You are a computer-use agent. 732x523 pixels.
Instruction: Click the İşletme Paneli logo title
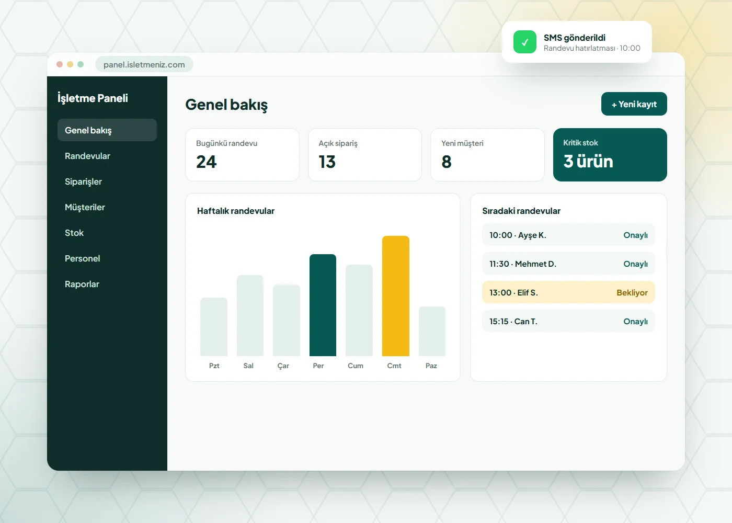93,98
